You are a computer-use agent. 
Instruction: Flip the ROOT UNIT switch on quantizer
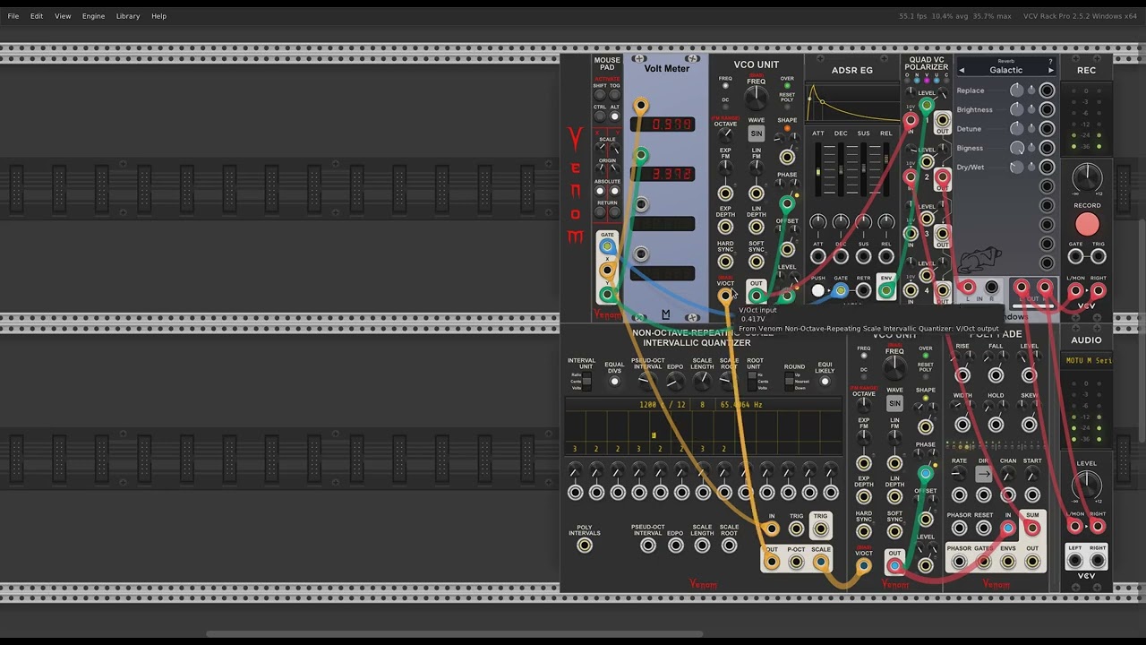(751, 382)
